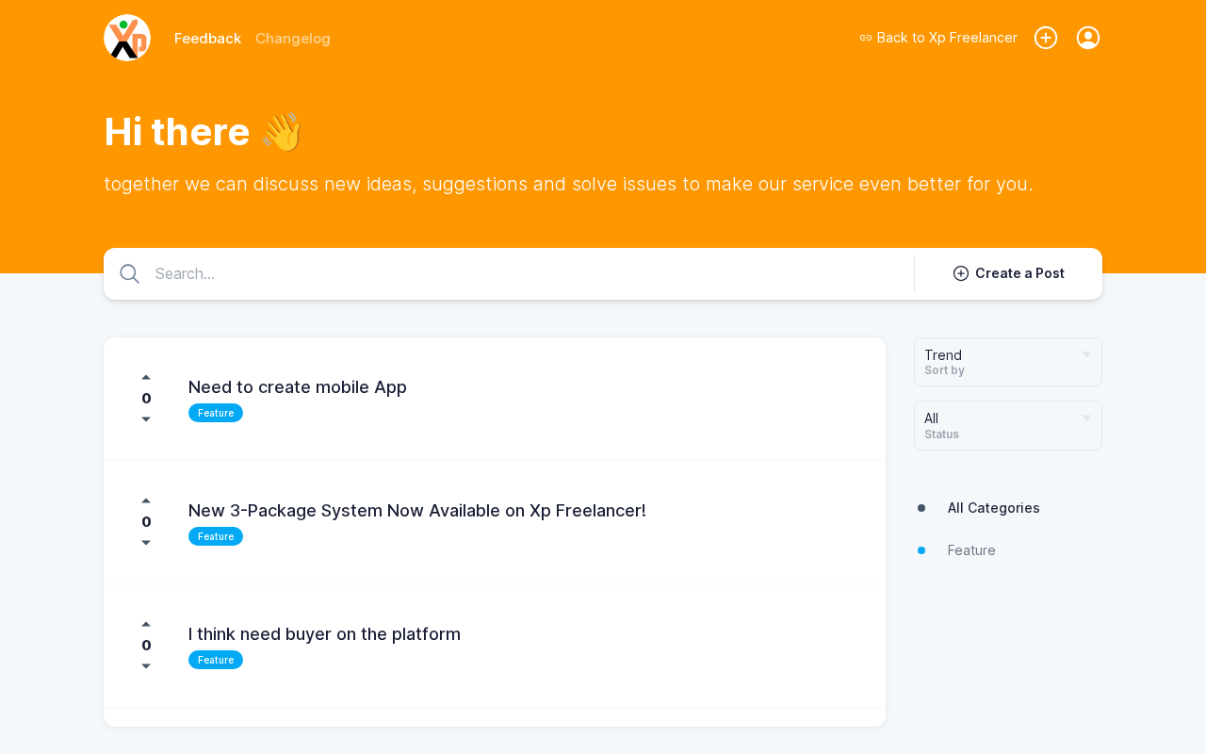Viewport: 1206px width, 754px height.
Task: Open the Trend sort by dropdown
Action: [1007, 362]
